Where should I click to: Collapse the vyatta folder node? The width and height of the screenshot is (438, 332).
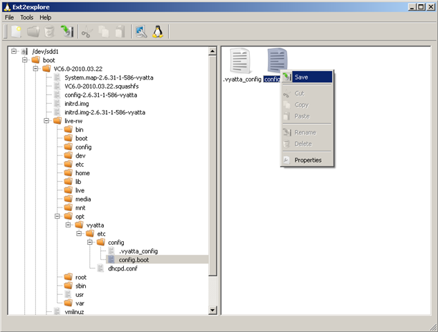[69, 225]
